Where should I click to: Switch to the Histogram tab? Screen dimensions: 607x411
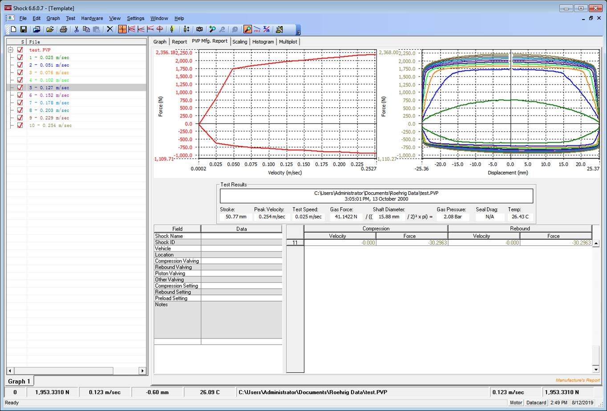coord(263,41)
